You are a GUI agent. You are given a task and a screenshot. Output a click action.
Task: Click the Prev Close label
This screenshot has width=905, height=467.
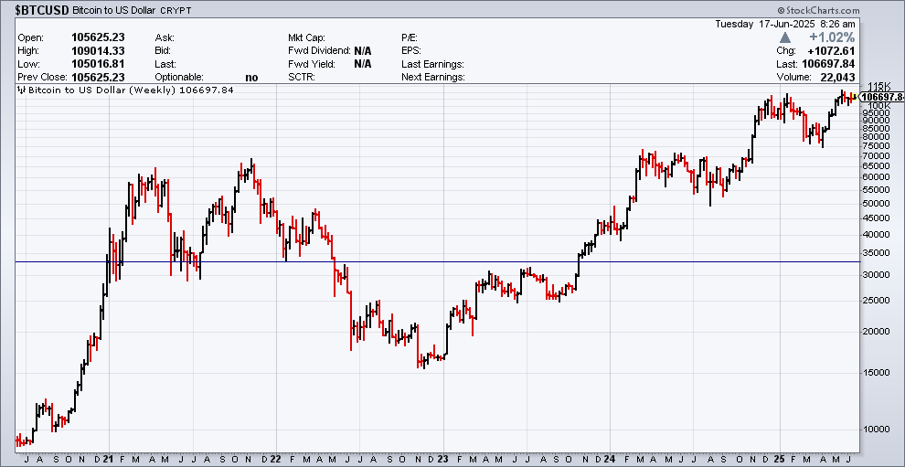(x=43, y=78)
